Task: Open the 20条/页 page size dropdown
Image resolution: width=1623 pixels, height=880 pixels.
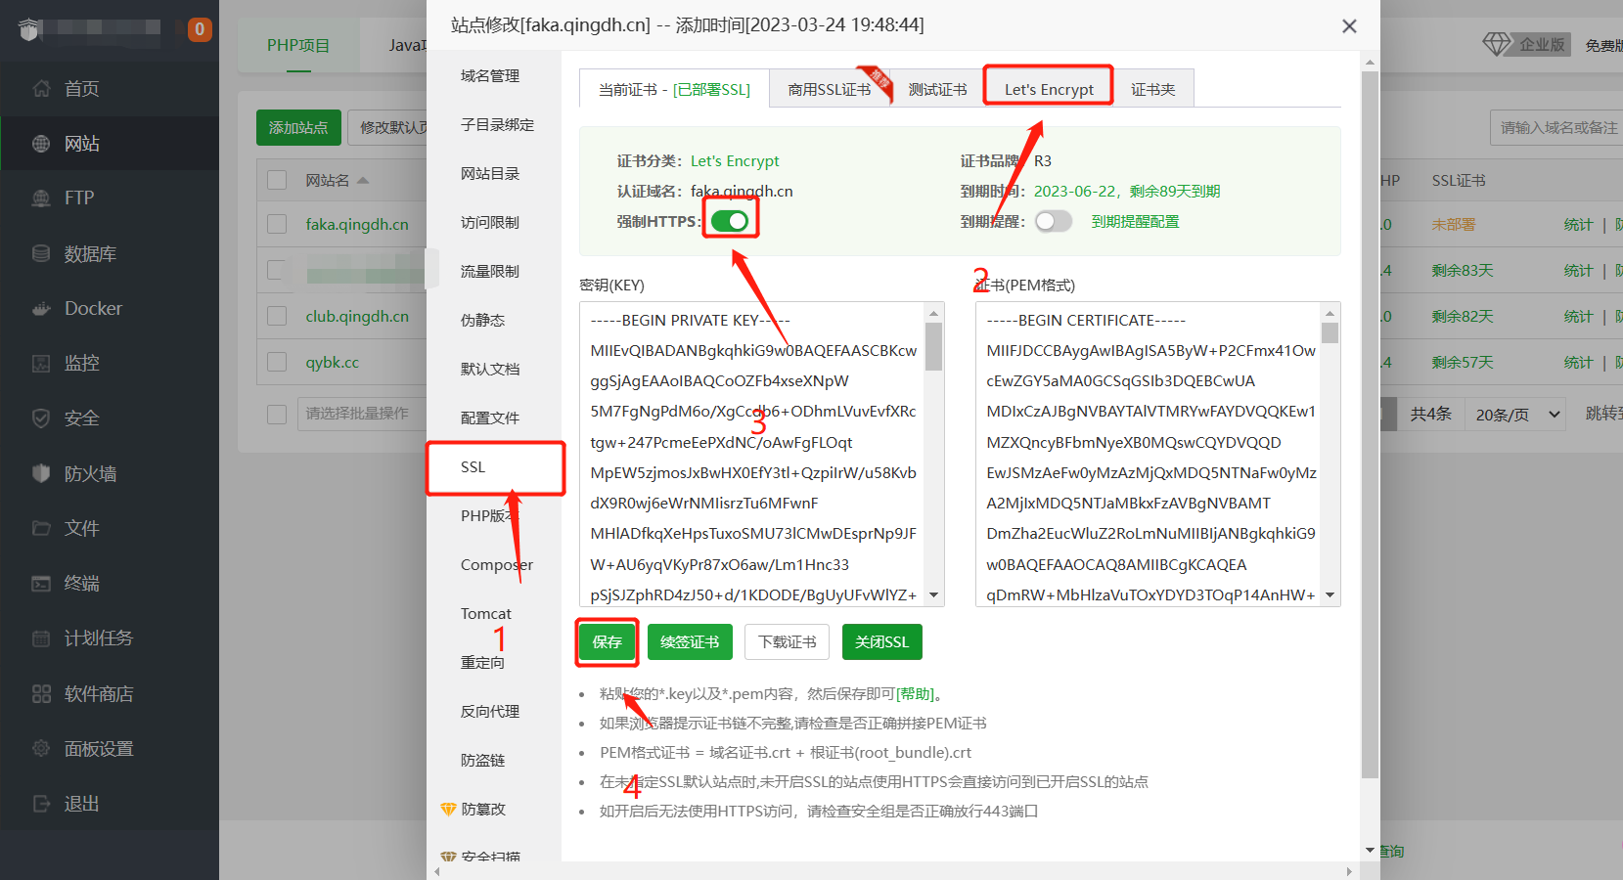Action: click(x=1514, y=414)
